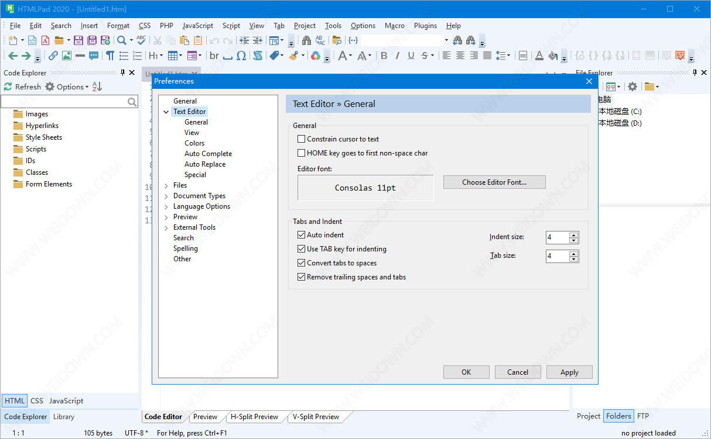Click the Open file folder icon
The image size is (711, 439).
pyautogui.click(x=59, y=40)
